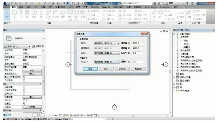Select the Floor tool in the ribbon
Screen dimensions: 217x122
point(63,14)
